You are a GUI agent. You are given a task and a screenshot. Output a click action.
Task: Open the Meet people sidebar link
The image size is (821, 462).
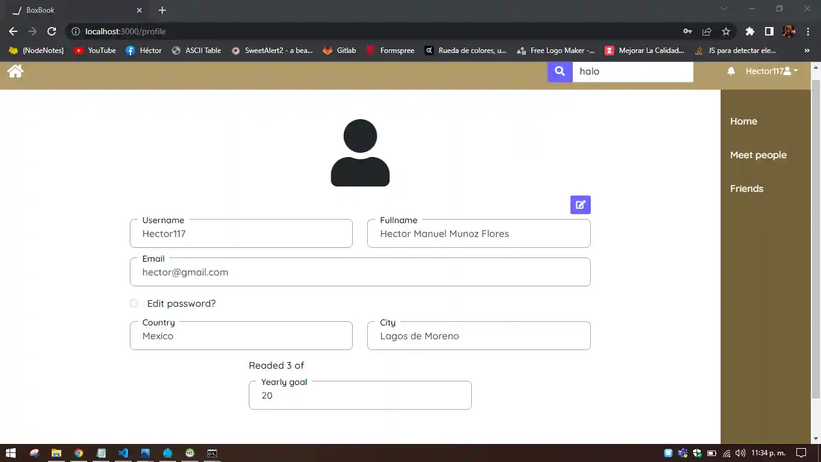pyautogui.click(x=758, y=155)
